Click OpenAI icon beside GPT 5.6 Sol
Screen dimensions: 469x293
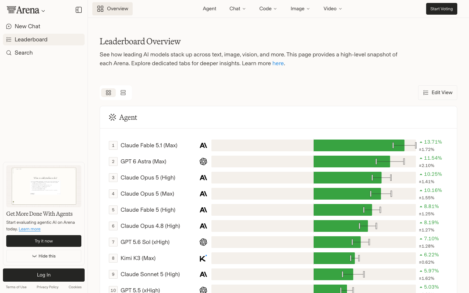[x=203, y=242]
